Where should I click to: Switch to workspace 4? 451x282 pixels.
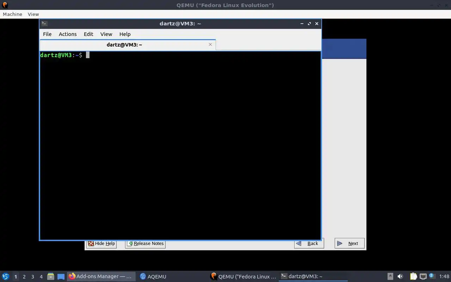[x=41, y=277]
